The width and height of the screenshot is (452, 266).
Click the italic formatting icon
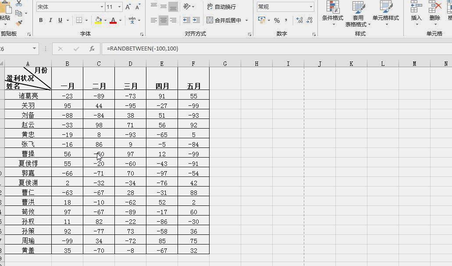click(50, 20)
